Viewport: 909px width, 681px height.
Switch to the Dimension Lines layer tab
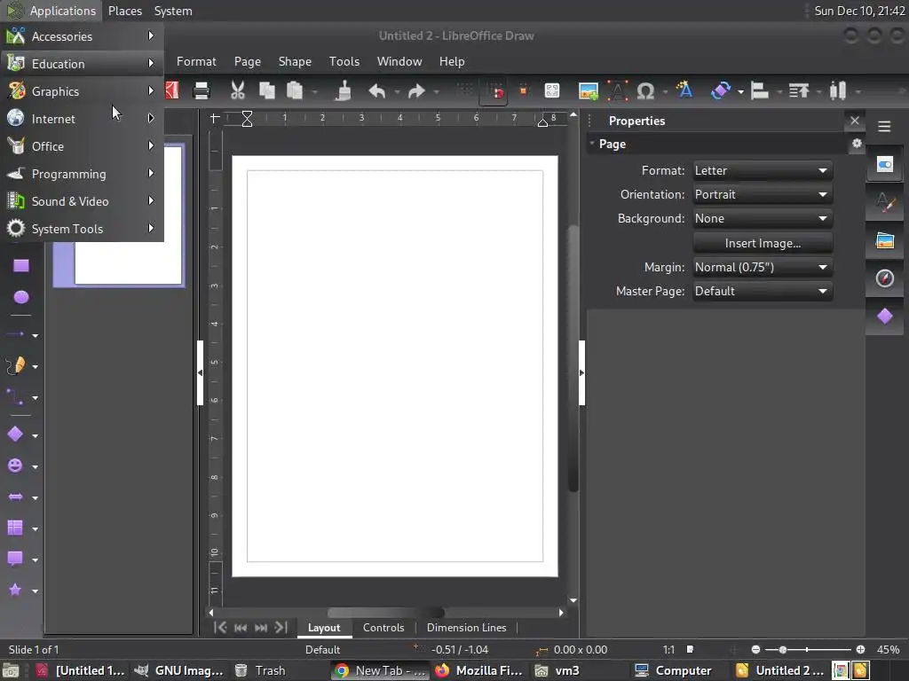click(x=467, y=628)
